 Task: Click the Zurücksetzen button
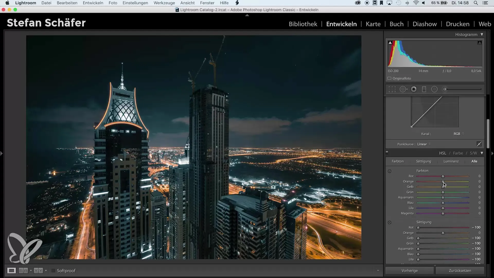(x=460, y=271)
